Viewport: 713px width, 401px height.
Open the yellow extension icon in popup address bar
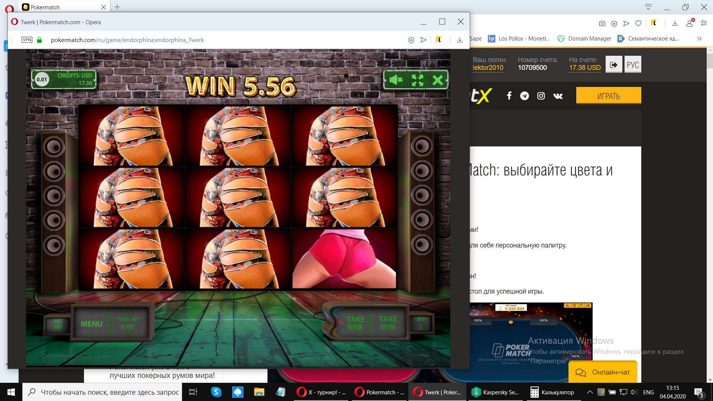(x=438, y=40)
